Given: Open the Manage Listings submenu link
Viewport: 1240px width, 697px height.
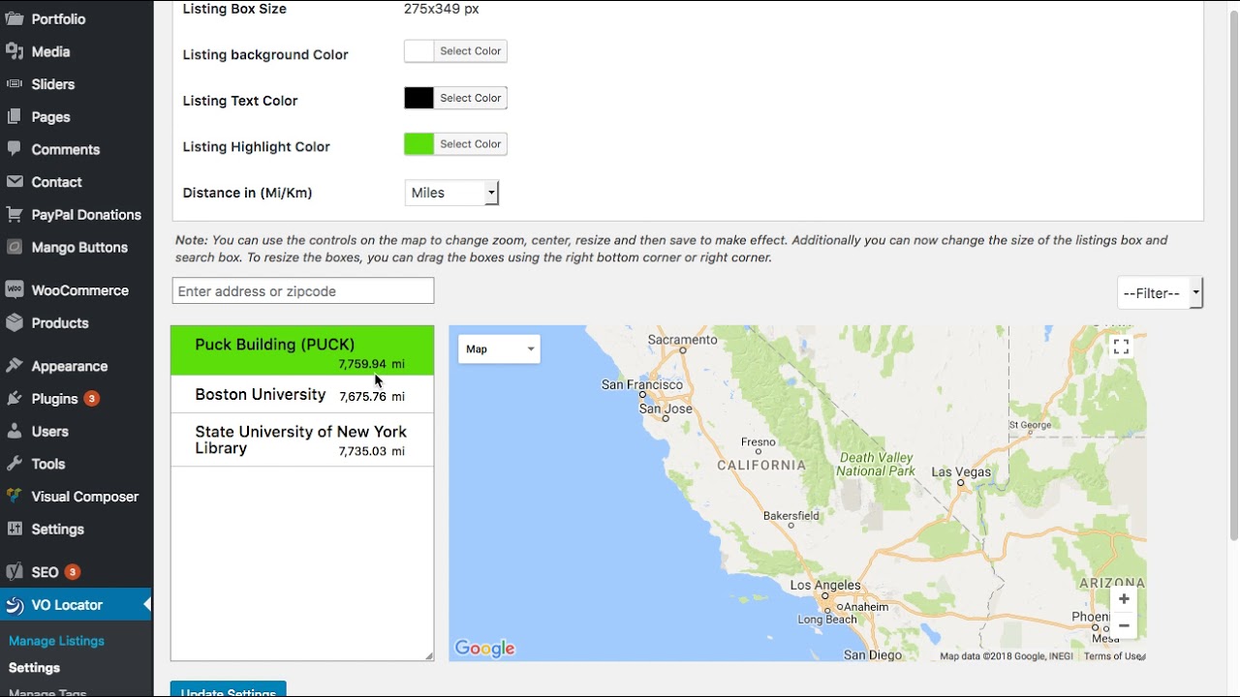Looking at the screenshot, I should pyautogui.click(x=56, y=641).
